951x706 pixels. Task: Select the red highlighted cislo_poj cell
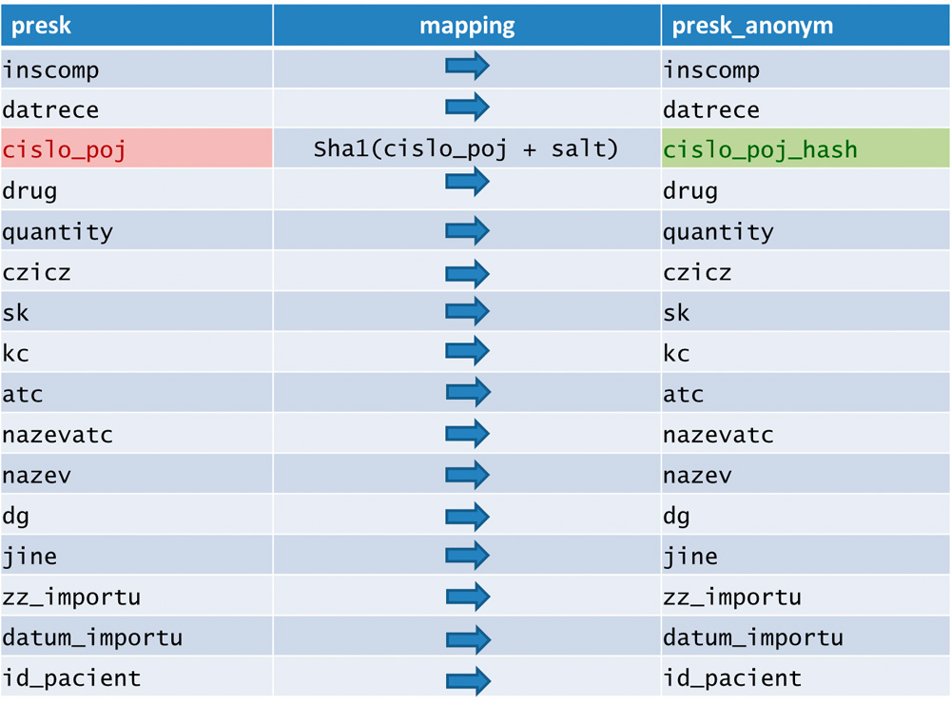coord(136,148)
